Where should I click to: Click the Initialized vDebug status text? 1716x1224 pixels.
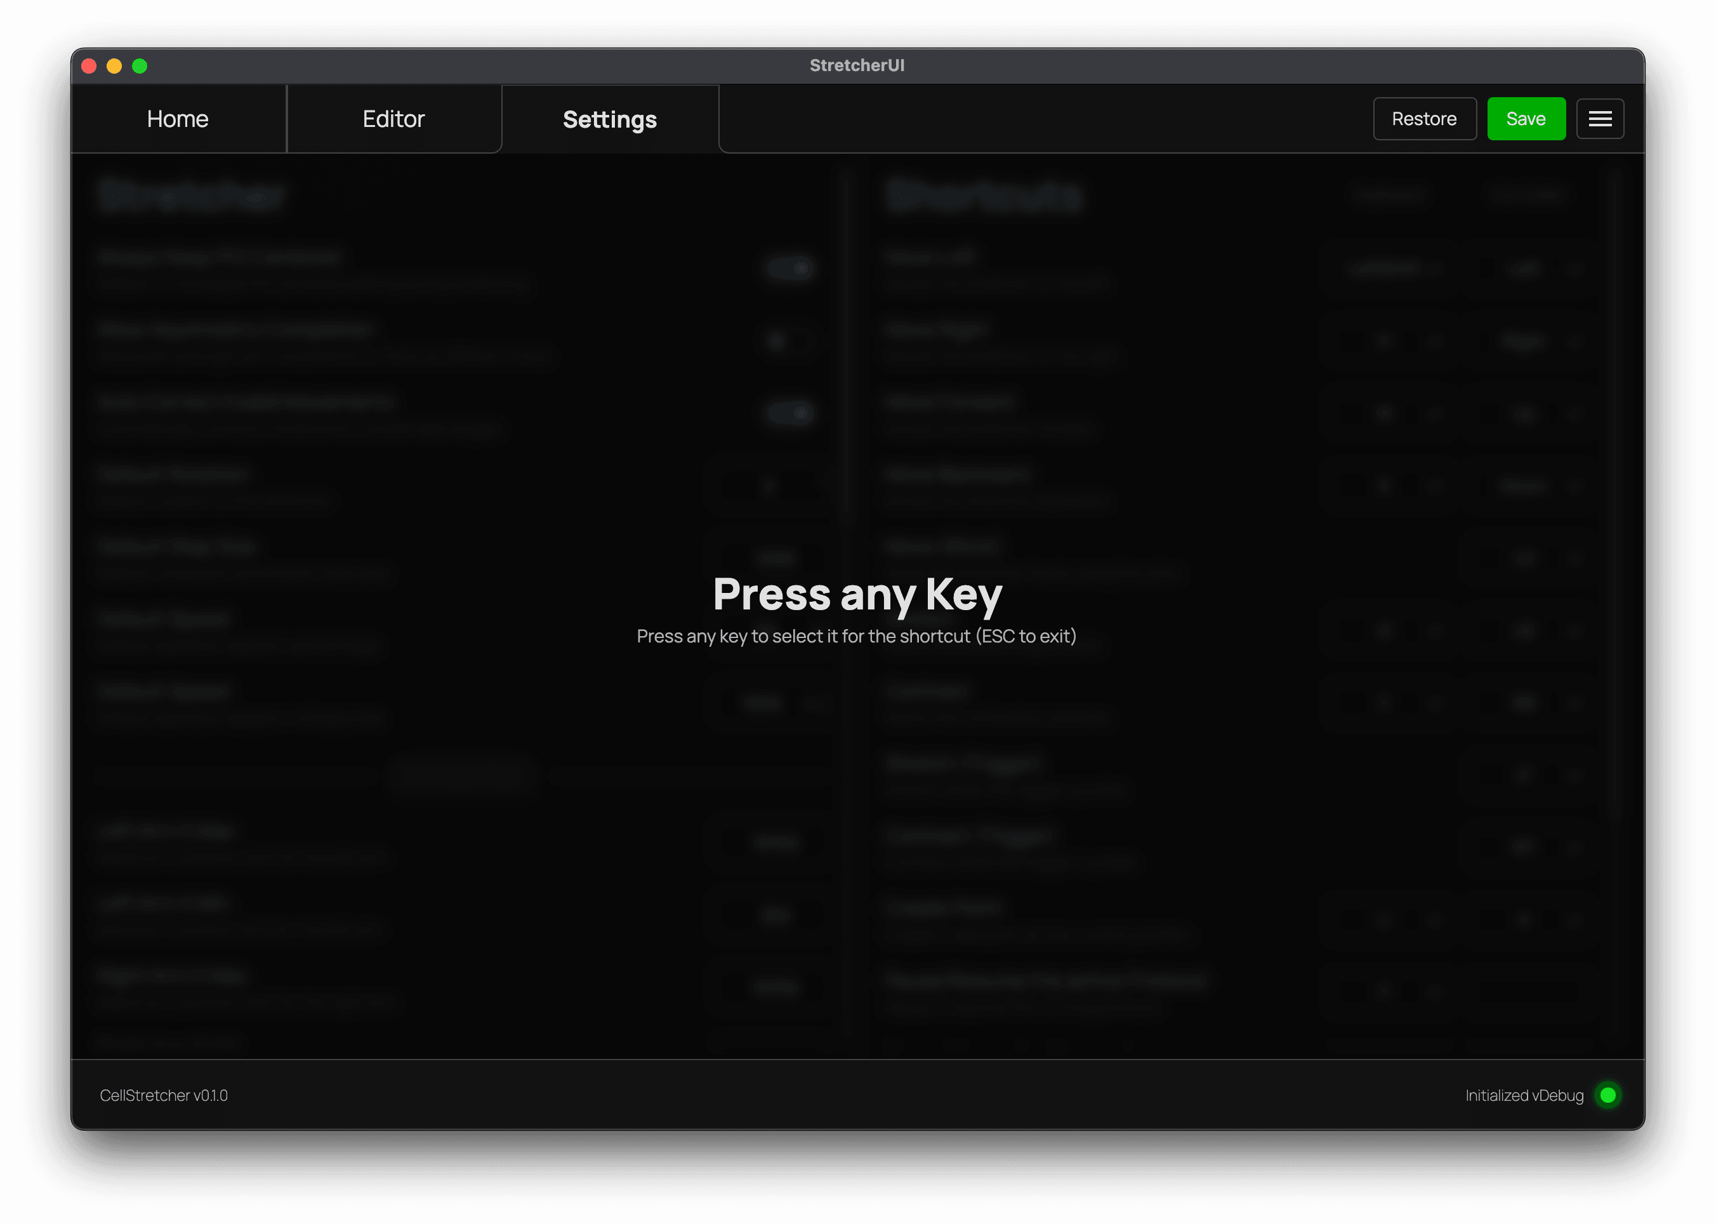tap(1525, 1095)
